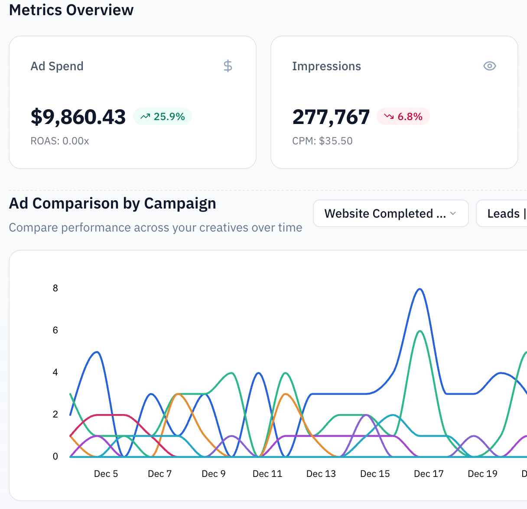Expand the chevron next to Website Completed
This screenshot has width=527, height=509.
pyautogui.click(x=453, y=213)
